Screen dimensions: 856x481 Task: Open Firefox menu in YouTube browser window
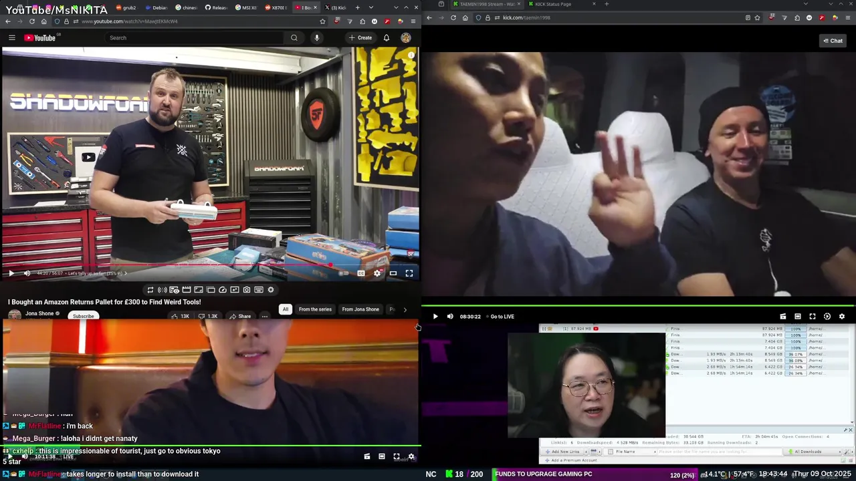(413, 21)
